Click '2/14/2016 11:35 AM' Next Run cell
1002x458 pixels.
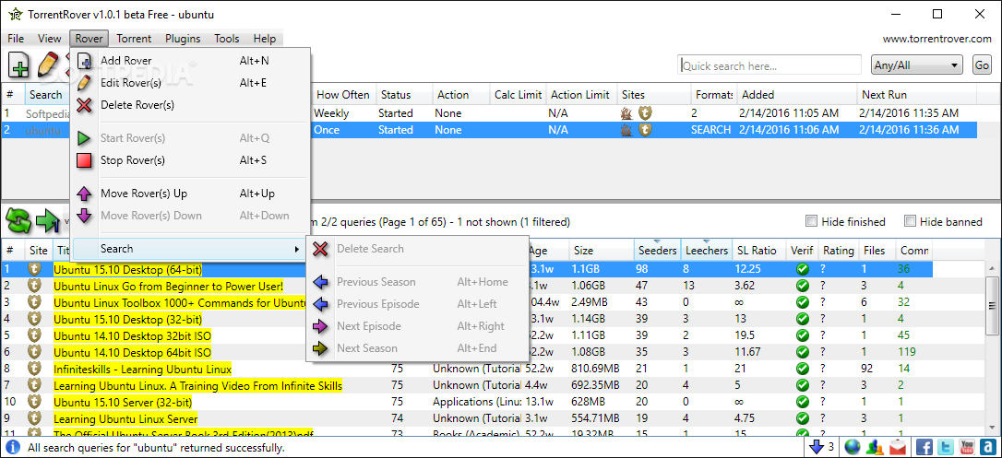pyautogui.click(x=909, y=113)
